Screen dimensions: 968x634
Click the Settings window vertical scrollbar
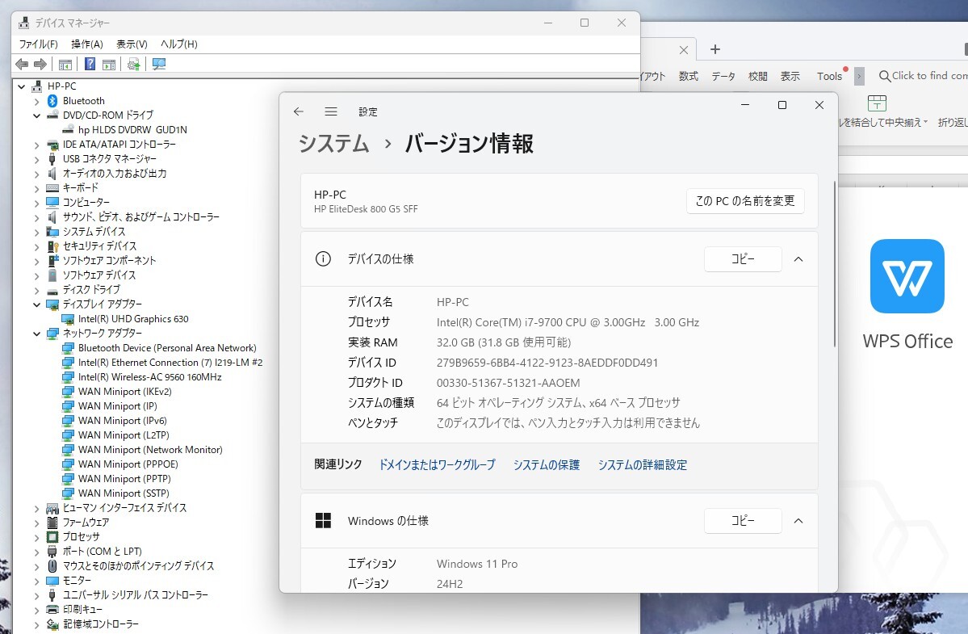[x=835, y=264]
